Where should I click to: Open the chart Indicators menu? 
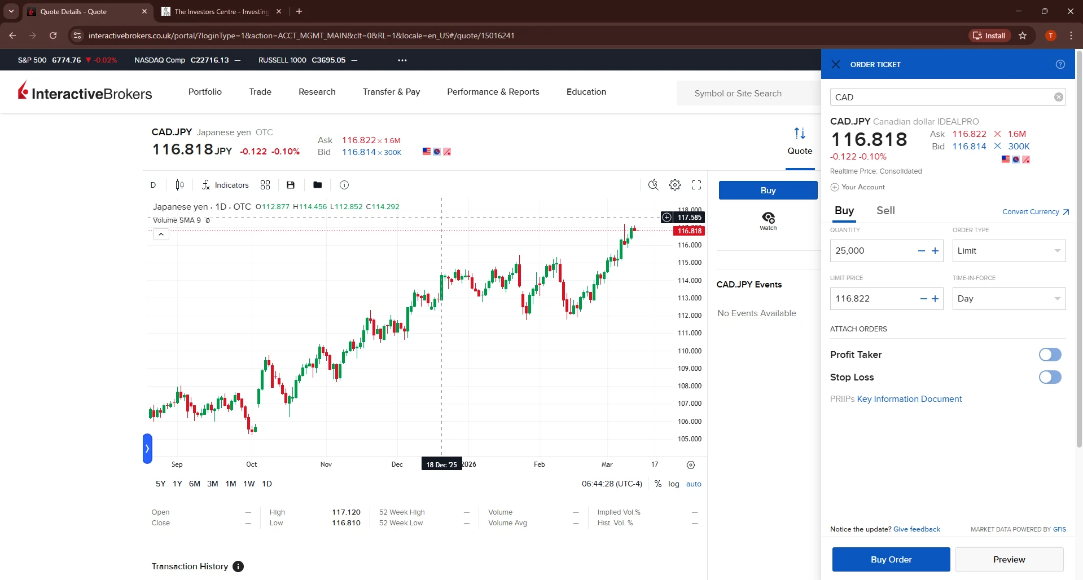tap(225, 185)
